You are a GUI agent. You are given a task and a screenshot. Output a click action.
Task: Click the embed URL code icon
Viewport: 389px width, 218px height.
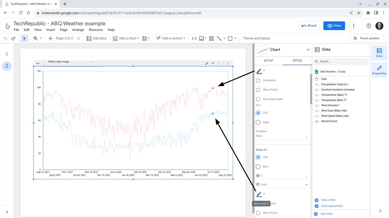(x=194, y=39)
